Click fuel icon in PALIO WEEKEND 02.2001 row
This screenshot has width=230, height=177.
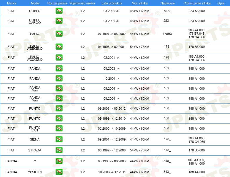click(x=59, y=57)
